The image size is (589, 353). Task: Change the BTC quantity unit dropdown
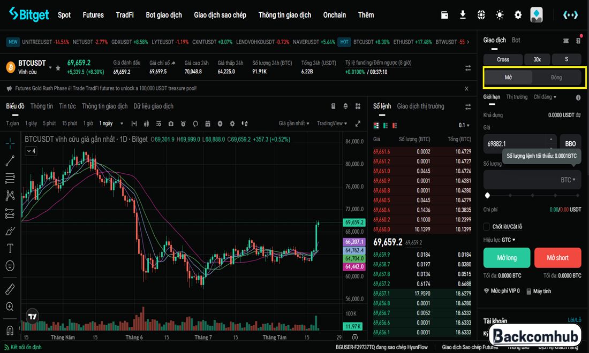(x=568, y=180)
